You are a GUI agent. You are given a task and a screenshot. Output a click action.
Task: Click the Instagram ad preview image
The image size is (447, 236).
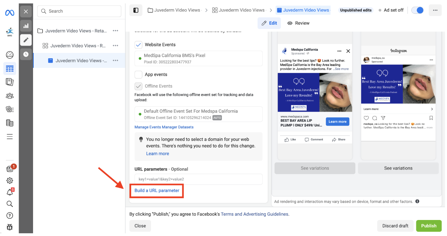point(398,85)
